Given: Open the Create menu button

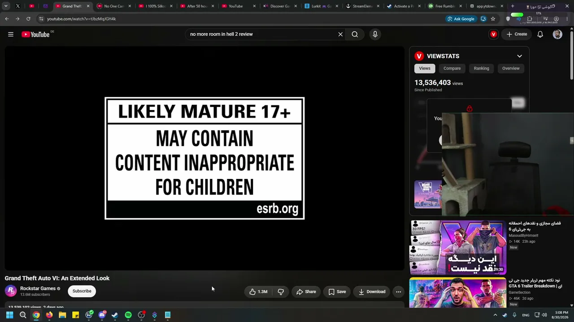Looking at the screenshot, I should [517, 34].
